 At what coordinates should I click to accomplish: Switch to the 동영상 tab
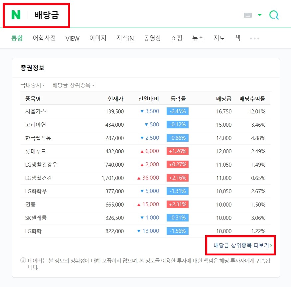(x=152, y=38)
